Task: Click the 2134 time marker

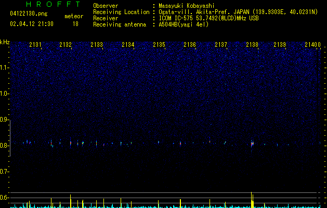Action: pos(128,45)
